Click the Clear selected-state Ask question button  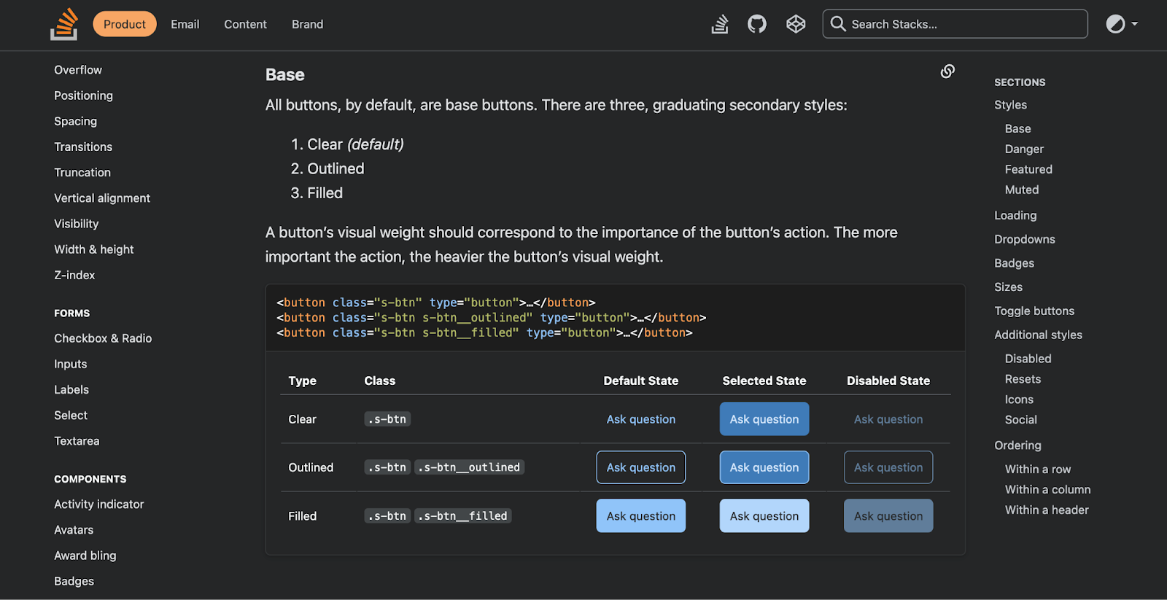764,419
